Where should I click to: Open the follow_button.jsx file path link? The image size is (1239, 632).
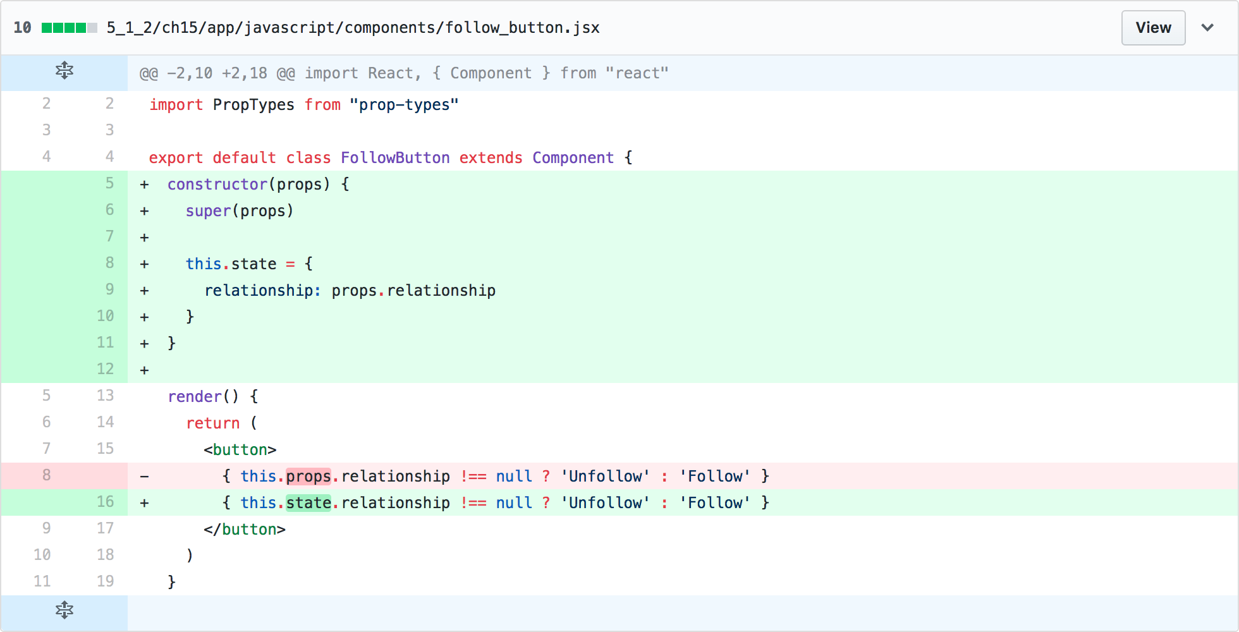353,28
